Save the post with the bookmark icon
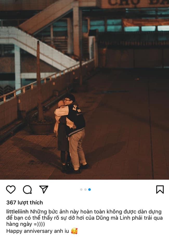The width and height of the screenshot is (169, 240). click(x=160, y=190)
